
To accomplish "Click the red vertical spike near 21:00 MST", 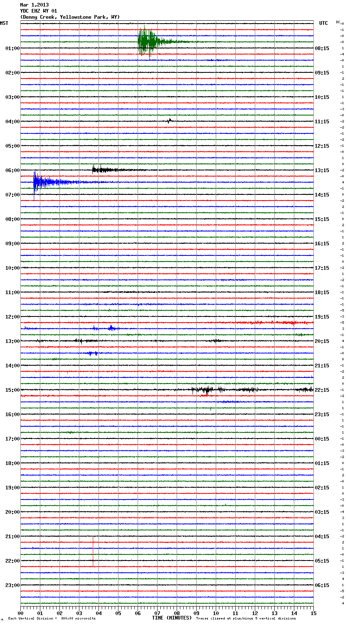I will tap(93, 551).
